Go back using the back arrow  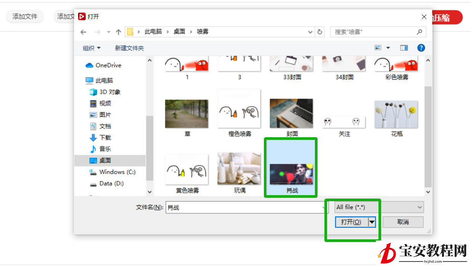pyautogui.click(x=83, y=32)
